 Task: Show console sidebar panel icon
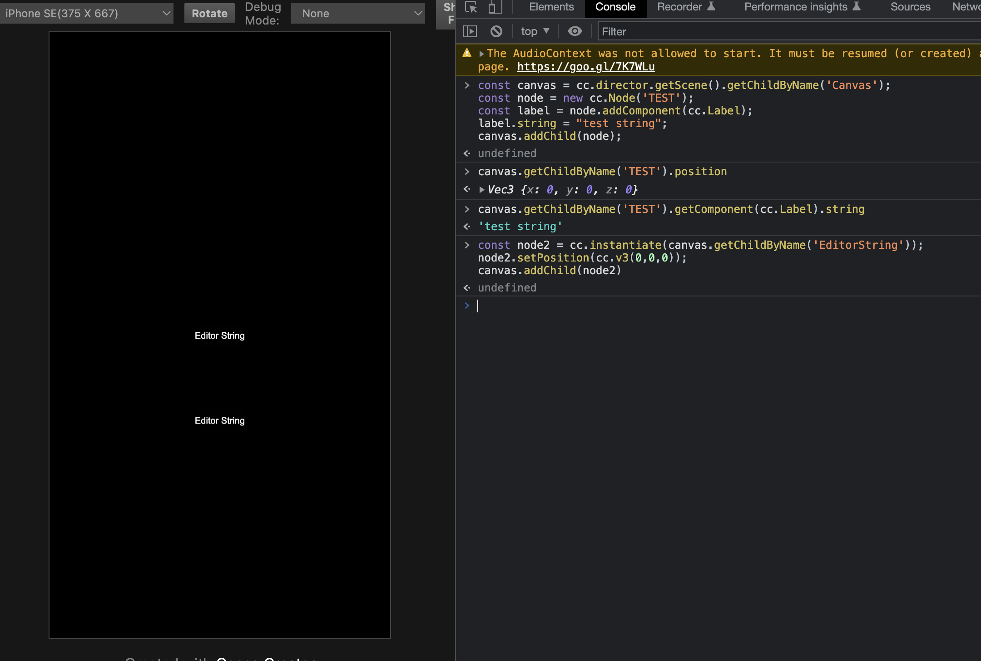click(470, 31)
